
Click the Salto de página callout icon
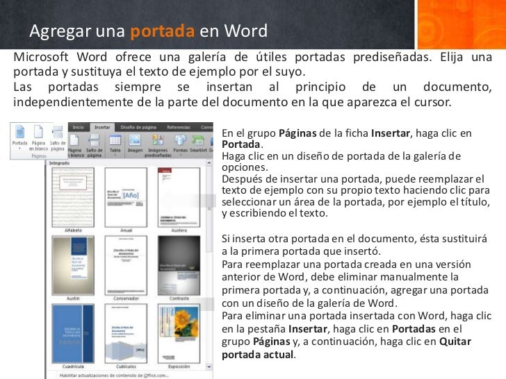[58, 132]
